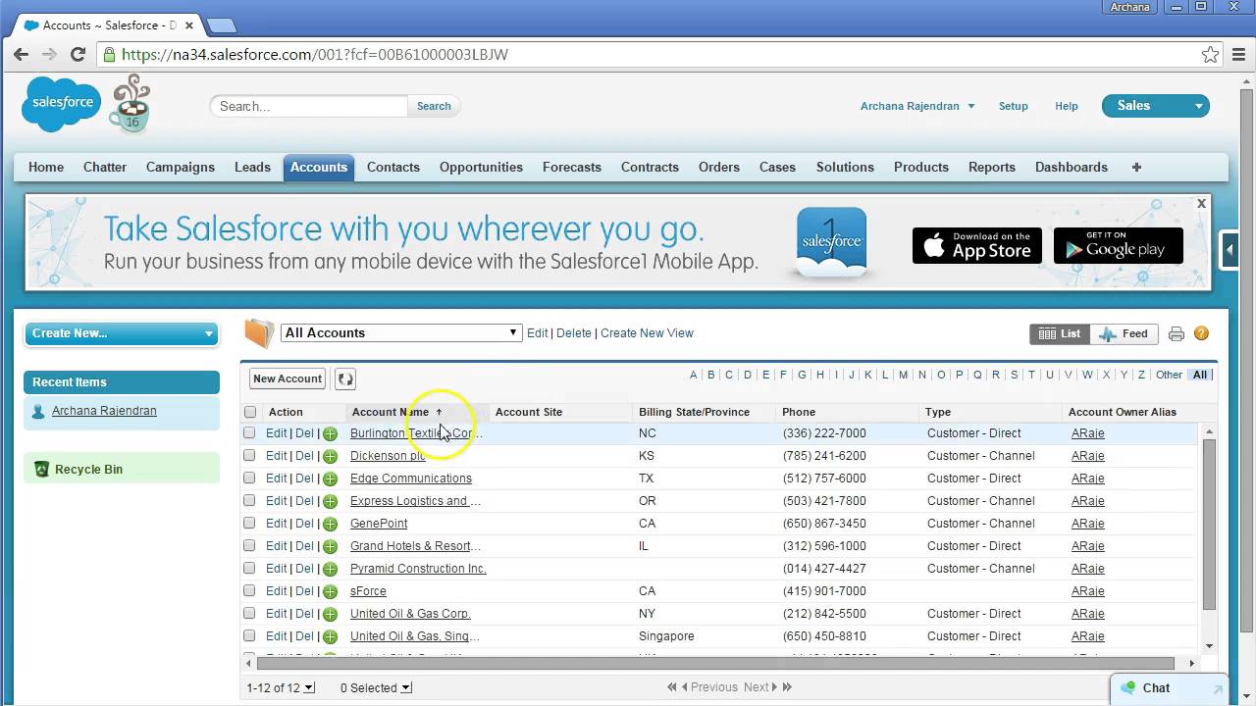Screen dimensions: 1256x706
Task: Click the plus icon to show all tabs
Action: pos(1136,168)
